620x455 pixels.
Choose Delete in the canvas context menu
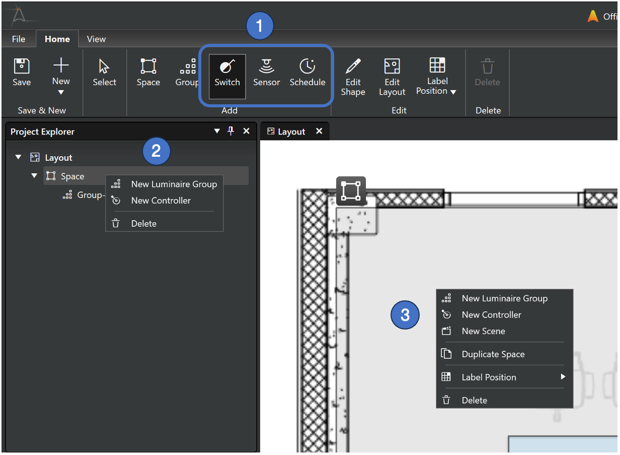coord(505,400)
